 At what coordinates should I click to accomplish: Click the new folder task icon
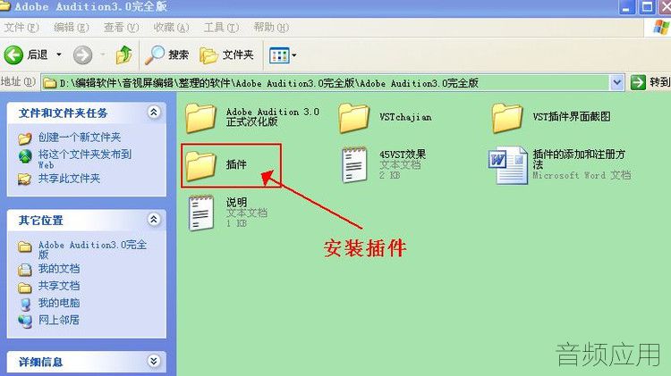tap(25, 138)
